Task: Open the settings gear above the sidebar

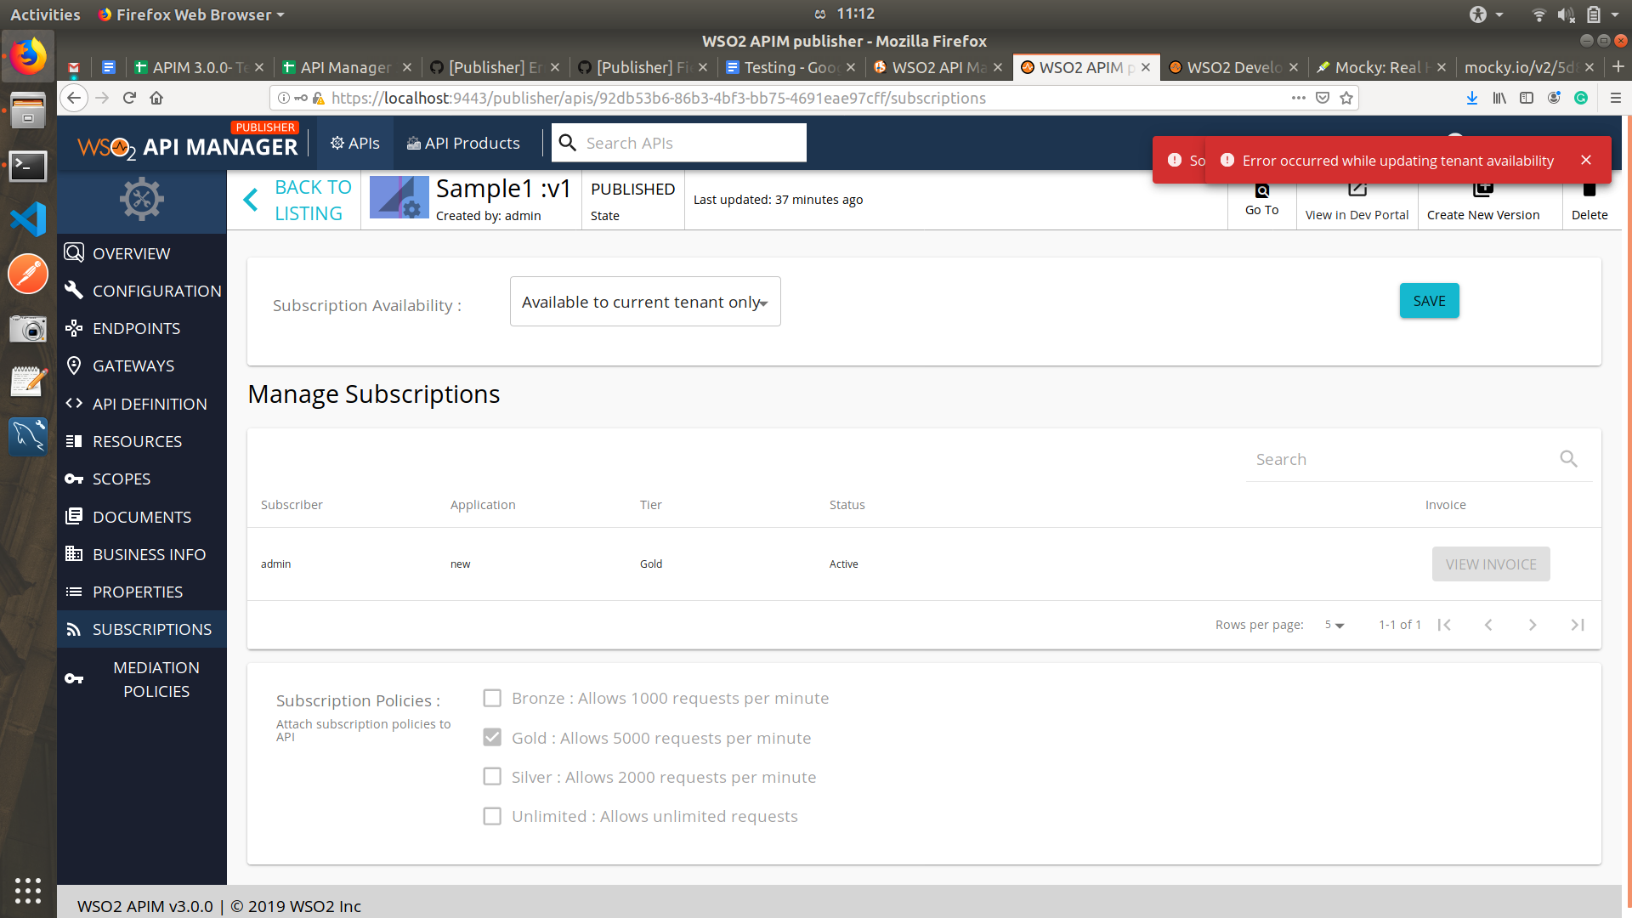Action: click(x=141, y=199)
